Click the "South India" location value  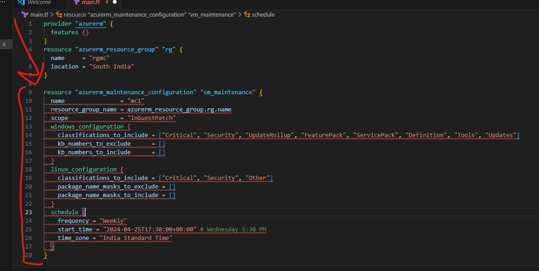(112, 67)
